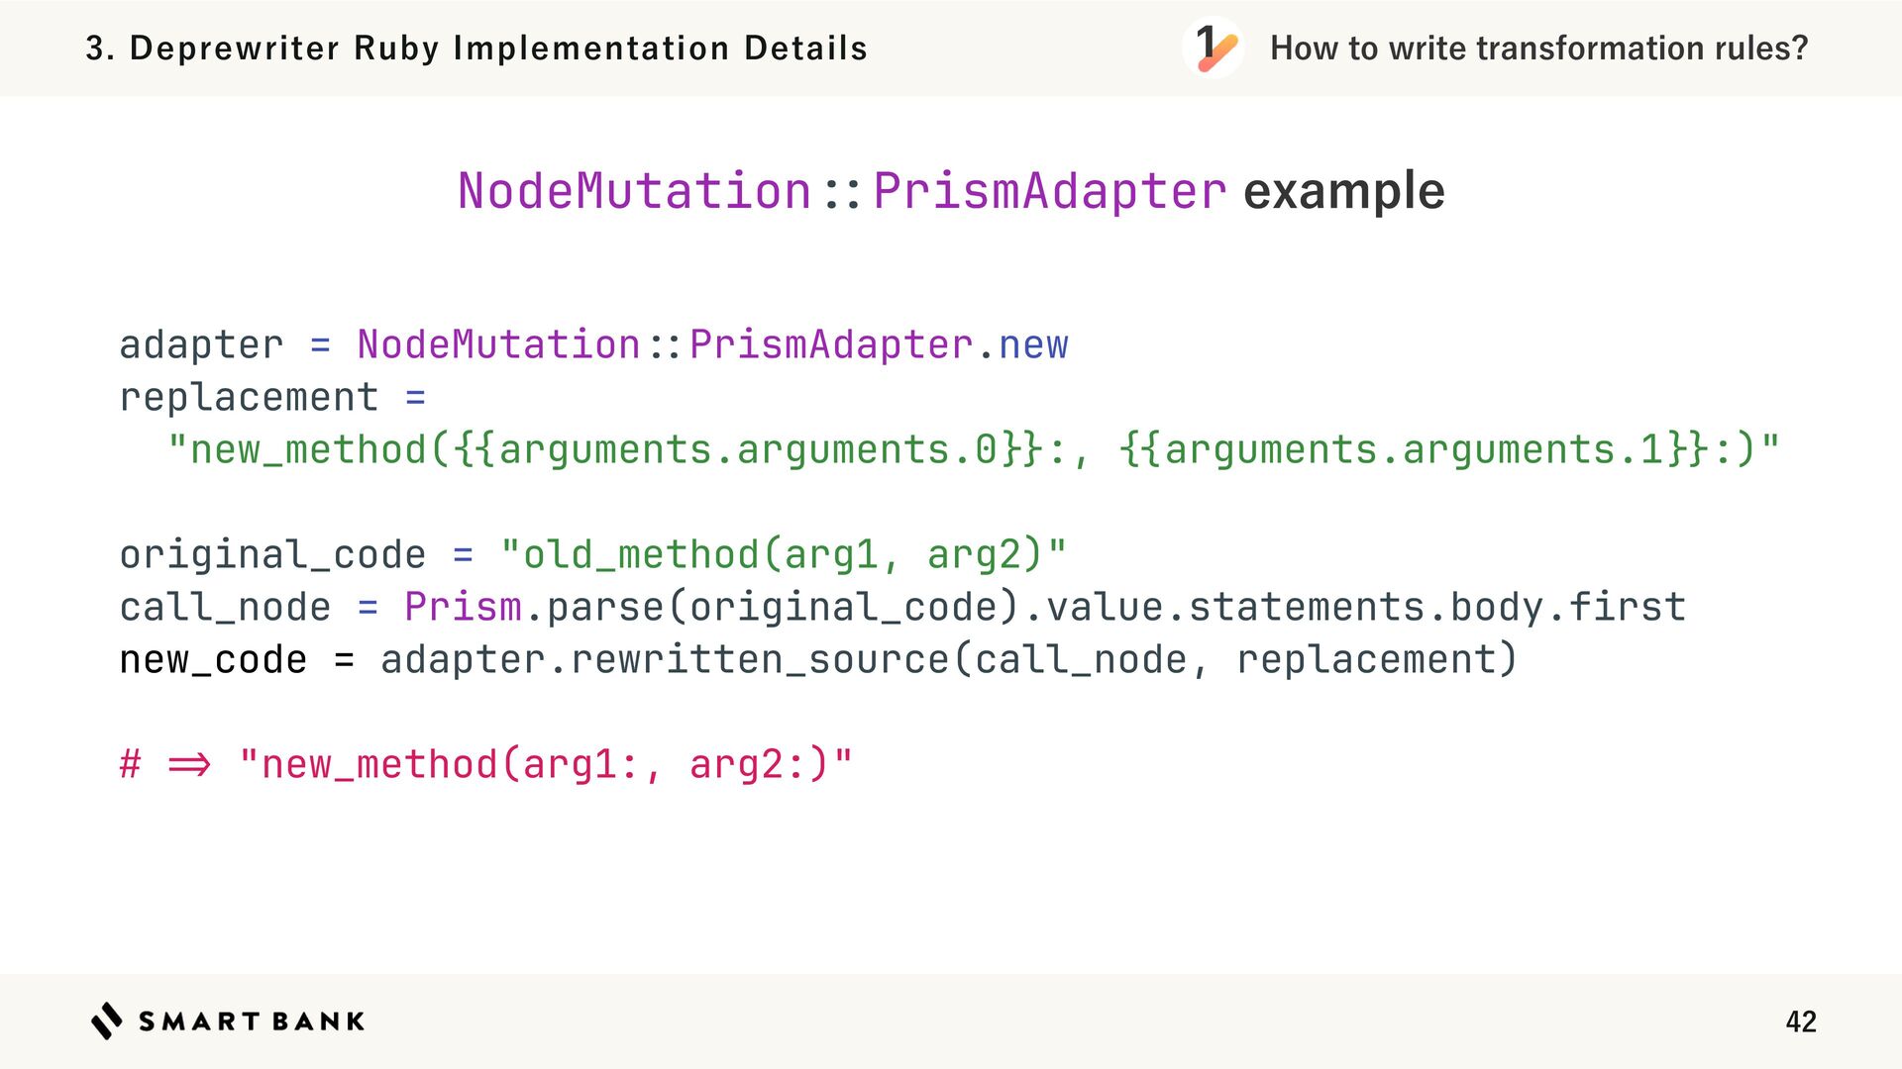This screenshot has height=1069, width=1902.
Task: Click the slide number 42
Action: [1800, 1021]
